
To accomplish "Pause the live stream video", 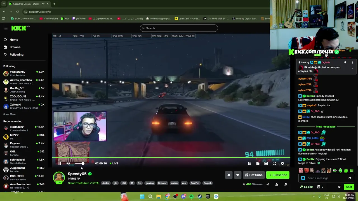I will pos(60,163).
